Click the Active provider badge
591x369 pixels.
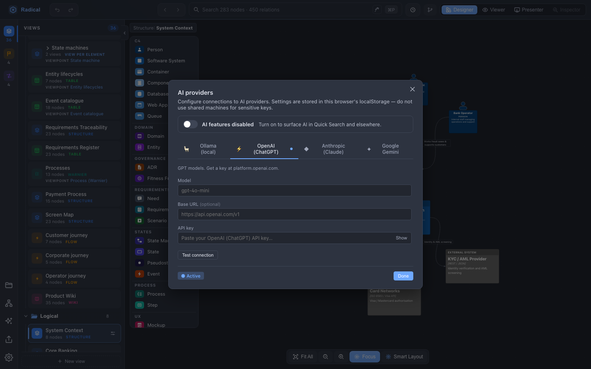(191, 276)
